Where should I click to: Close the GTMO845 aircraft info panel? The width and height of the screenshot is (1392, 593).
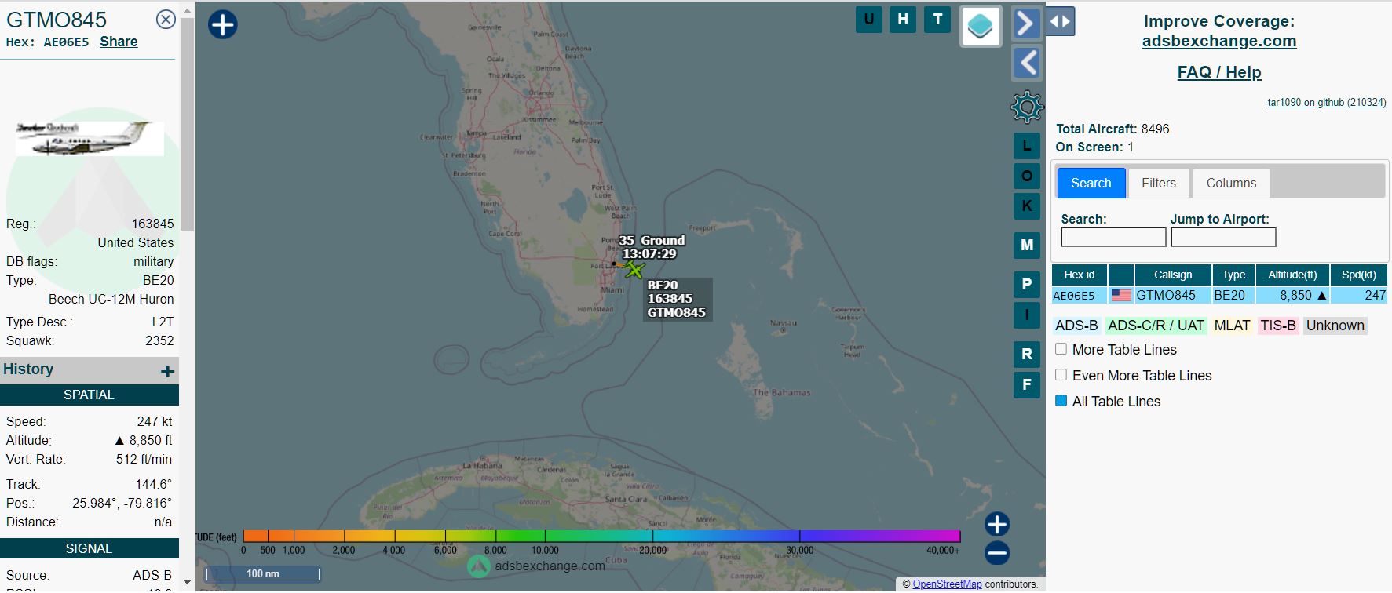(x=166, y=20)
